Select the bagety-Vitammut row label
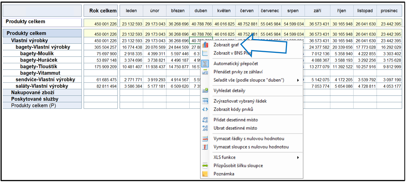Screen dimensions: 406x182 [42, 73]
